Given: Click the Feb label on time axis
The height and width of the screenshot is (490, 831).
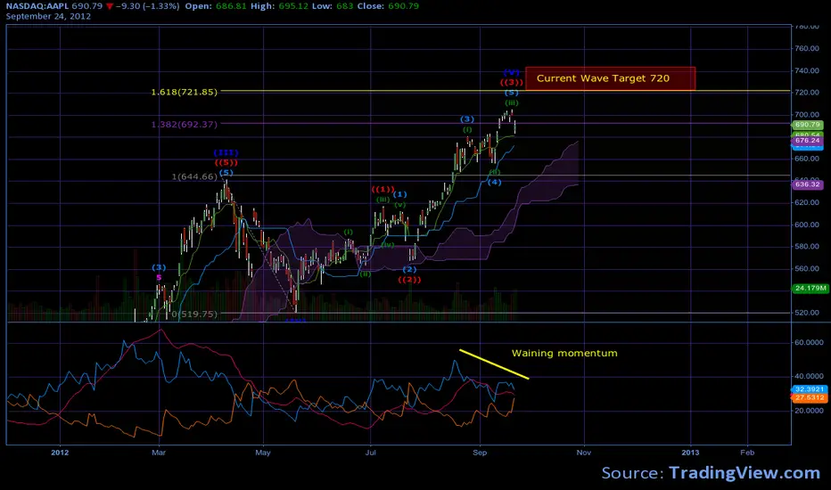Looking at the screenshot, I should click(747, 453).
